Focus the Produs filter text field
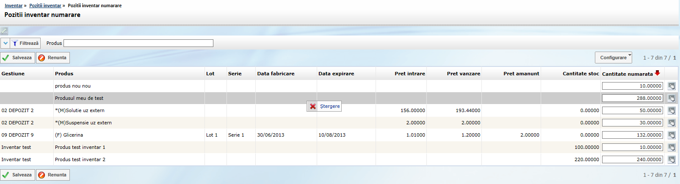This screenshot has width=680, height=184. 138,43
